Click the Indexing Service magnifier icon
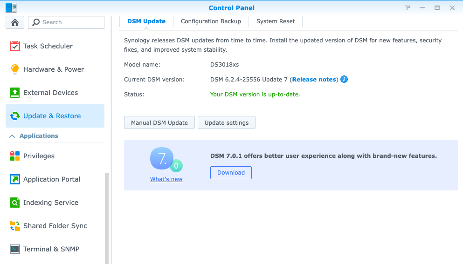The image size is (463, 264). click(15, 203)
